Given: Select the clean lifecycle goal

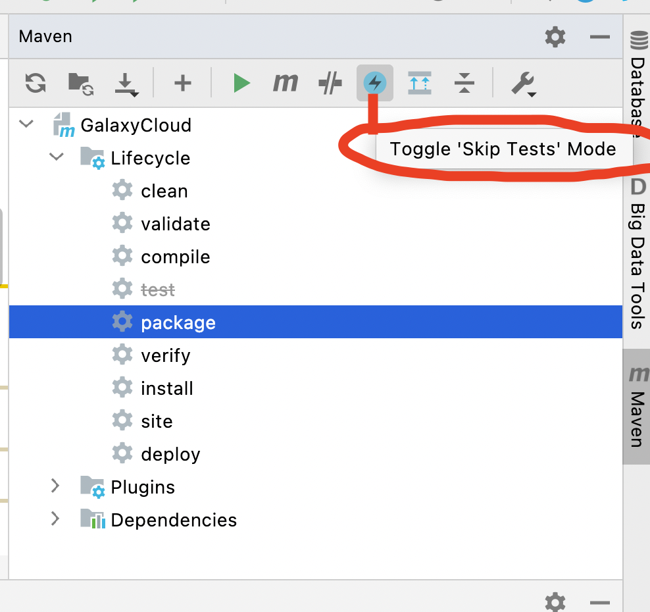Looking at the screenshot, I should [x=164, y=191].
